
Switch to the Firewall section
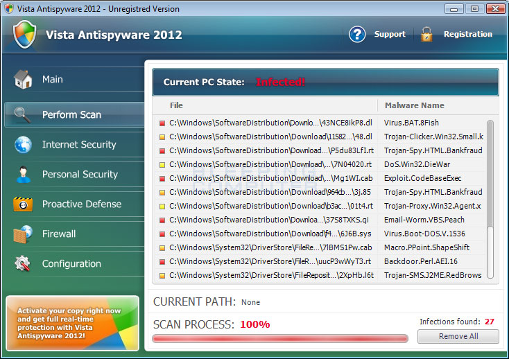point(75,234)
